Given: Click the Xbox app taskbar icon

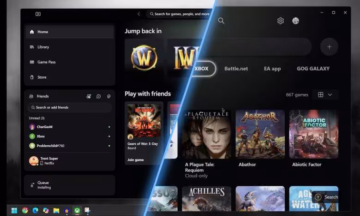Looking at the screenshot, I should coord(78,210).
